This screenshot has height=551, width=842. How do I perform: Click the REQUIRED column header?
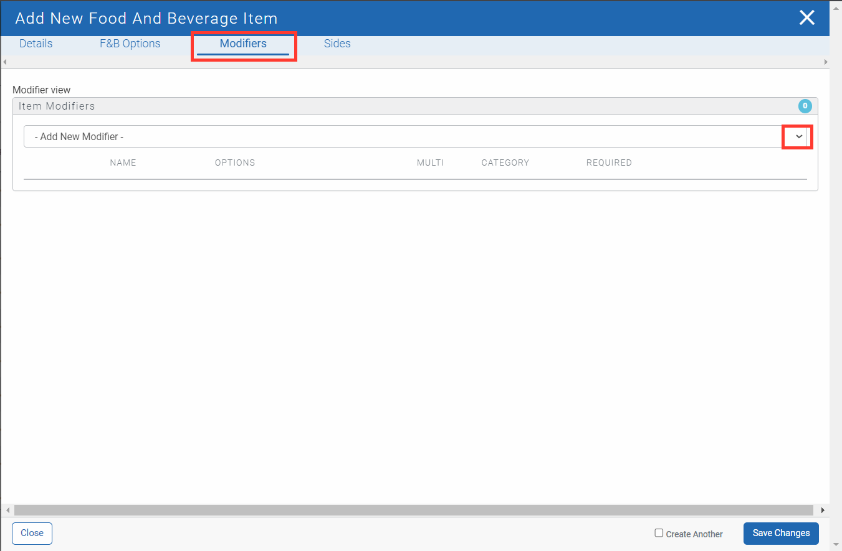pyautogui.click(x=609, y=162)
